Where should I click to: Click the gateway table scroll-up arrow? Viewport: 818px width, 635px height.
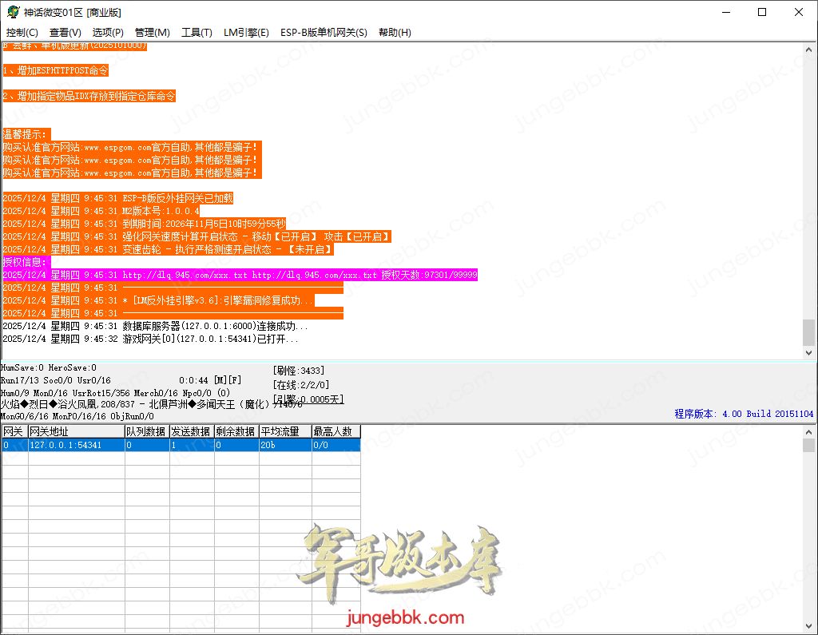809,432
